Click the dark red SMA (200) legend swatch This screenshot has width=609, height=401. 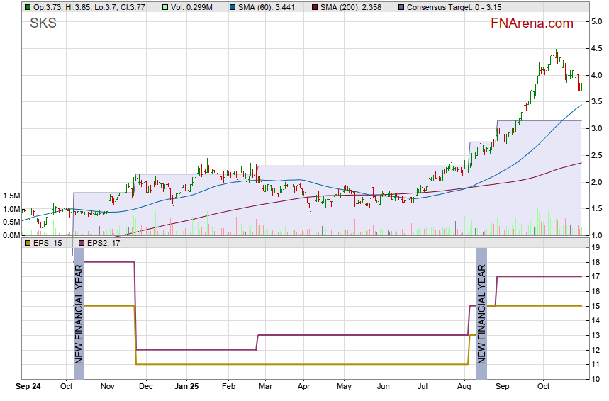pyautogui.click(x=316, y=7)
